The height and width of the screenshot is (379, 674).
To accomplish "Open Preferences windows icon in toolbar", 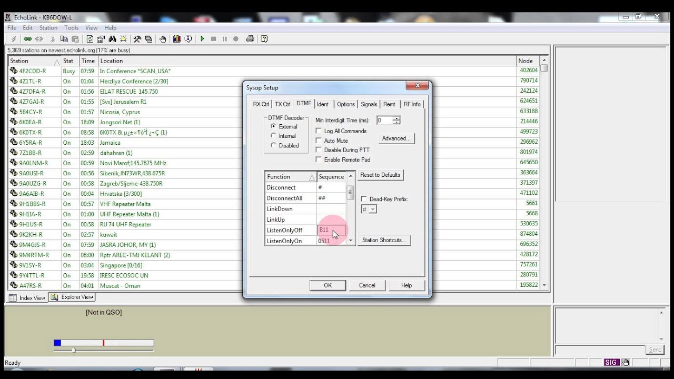I will tap(148, 39).
